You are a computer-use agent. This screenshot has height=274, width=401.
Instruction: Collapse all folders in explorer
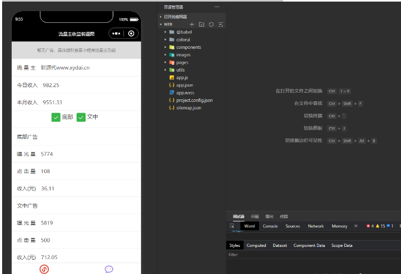point(221,24)
